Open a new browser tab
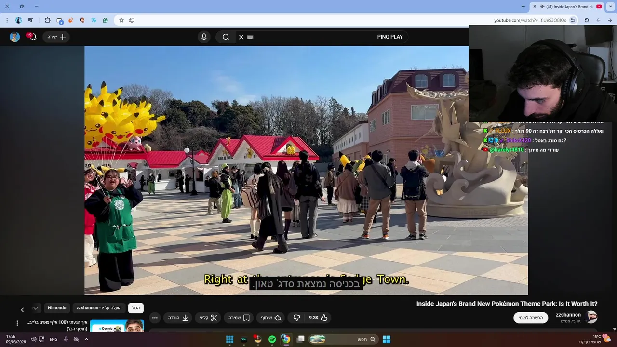 (x=523, y=7)
